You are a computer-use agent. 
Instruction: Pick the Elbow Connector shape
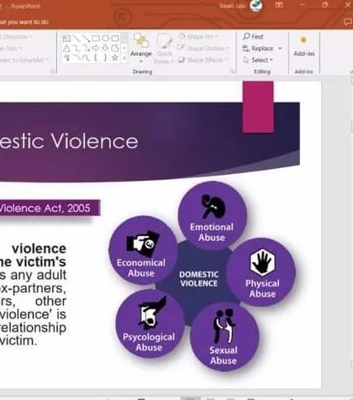pos(76,49)
